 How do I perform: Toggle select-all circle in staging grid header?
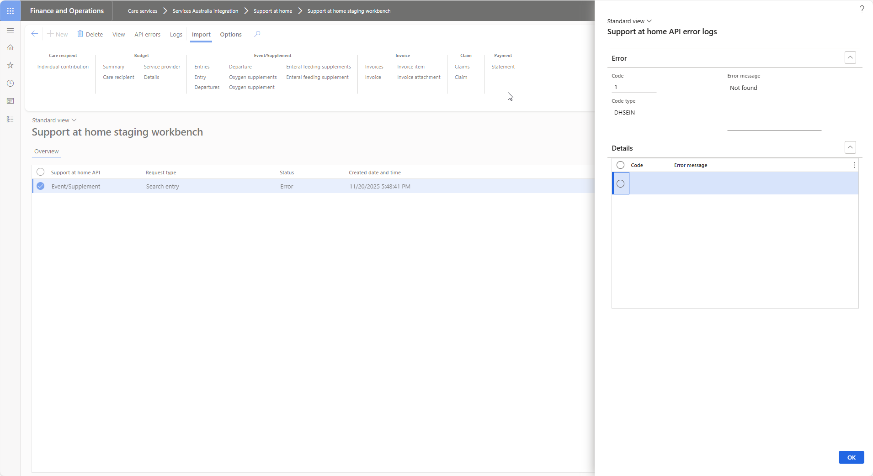click(x=41, y=172)
